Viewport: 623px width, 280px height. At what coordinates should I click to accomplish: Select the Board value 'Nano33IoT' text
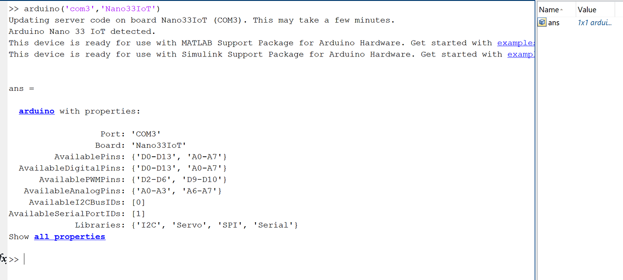(x=159, y=145)
